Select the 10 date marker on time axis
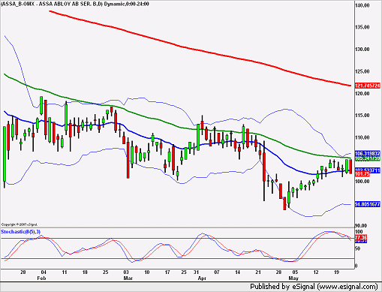 [147, 272]
